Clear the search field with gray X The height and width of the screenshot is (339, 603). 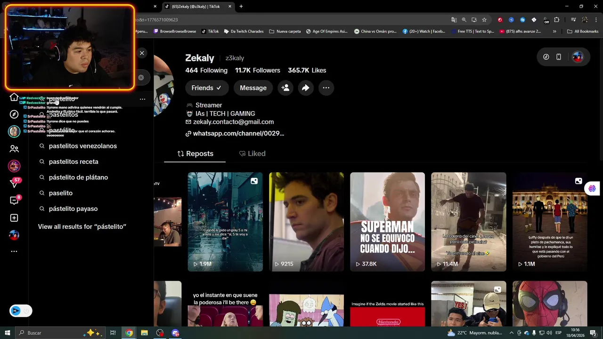coord(141,77)
